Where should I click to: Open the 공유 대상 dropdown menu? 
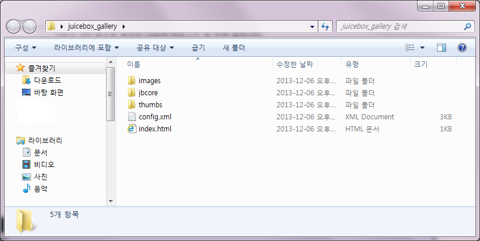(155, 48)
